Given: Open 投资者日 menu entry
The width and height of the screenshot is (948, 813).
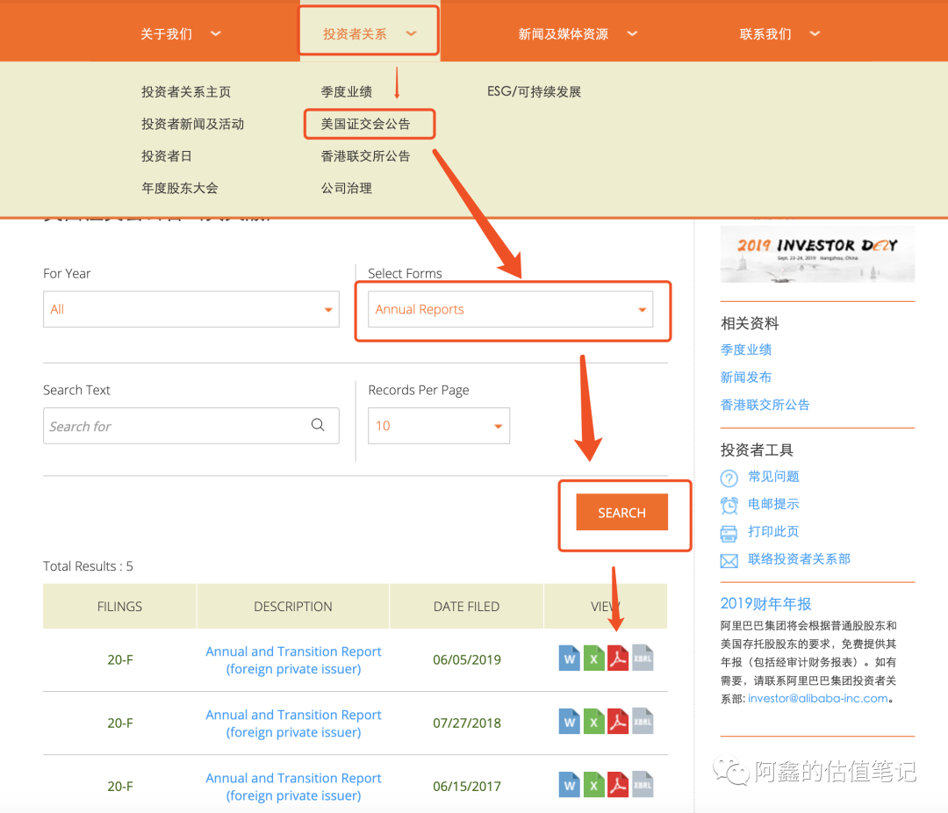Looking at the screenshot, I should click(x=167, y=156).
